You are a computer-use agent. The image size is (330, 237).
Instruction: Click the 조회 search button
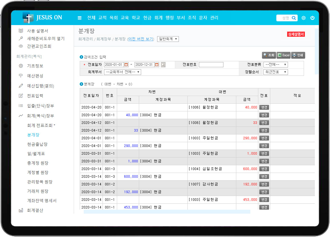coord(269,55)
